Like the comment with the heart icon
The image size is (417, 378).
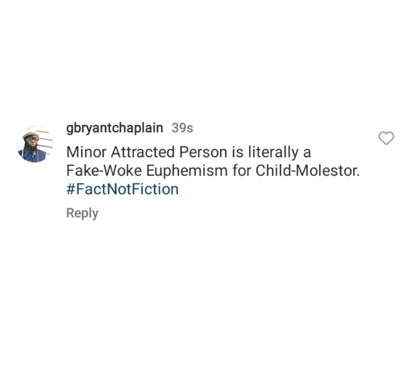(386, 138)
